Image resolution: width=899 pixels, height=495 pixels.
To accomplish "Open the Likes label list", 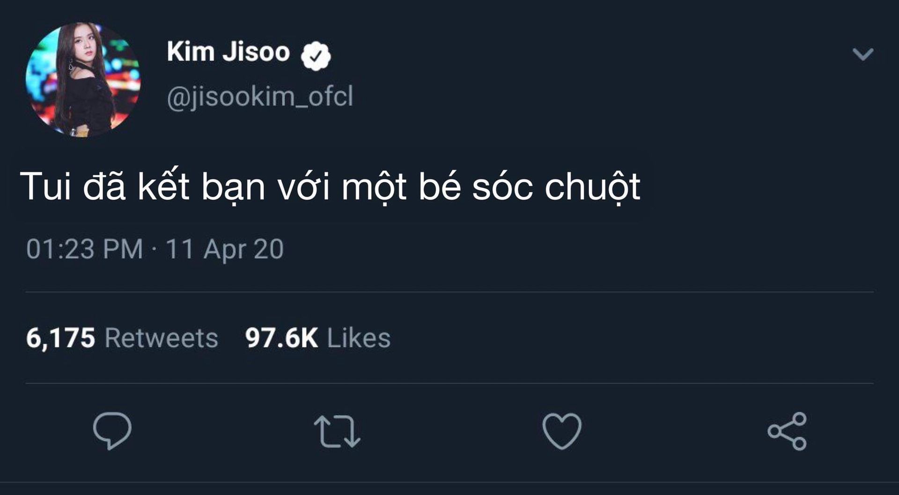I will point(359,338).
